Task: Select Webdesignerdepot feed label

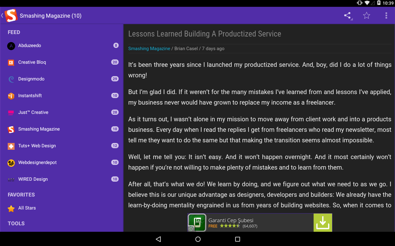Action: tap(37, 162)
